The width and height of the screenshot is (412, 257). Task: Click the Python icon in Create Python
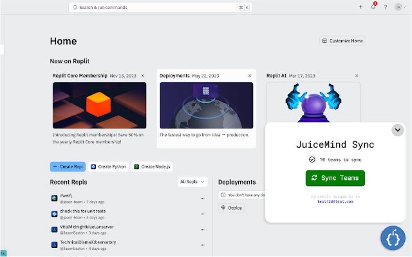point(93,167)
